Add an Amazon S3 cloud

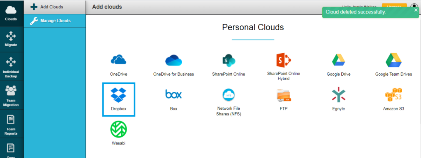[393, 95]
